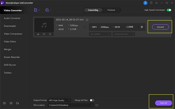Open Screen Recorder in the sidebar

[x=12, y=57]
